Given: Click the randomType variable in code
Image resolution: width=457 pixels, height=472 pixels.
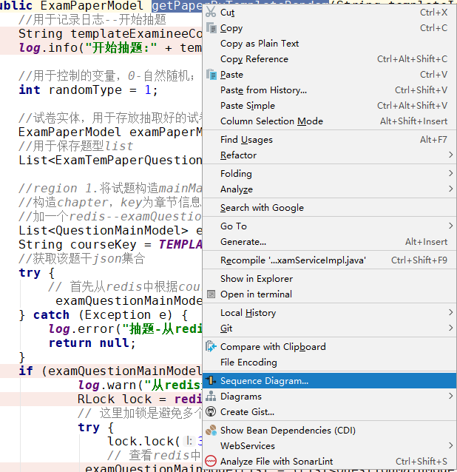Looking at the screenshot, I should [x=85, y=90].
